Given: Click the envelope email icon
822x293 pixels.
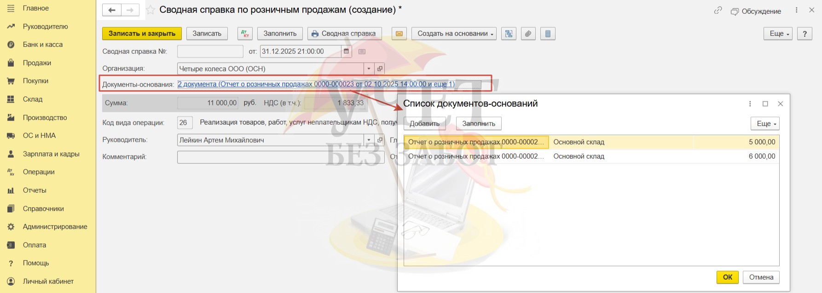Looking at the screenshot, I should pyautogui.click(x=399, y=34).
